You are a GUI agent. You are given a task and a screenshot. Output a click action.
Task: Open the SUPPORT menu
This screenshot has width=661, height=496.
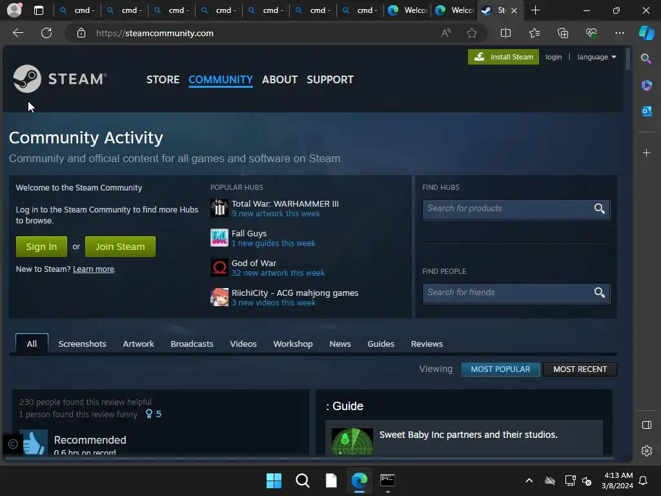[x=330, y=79]
